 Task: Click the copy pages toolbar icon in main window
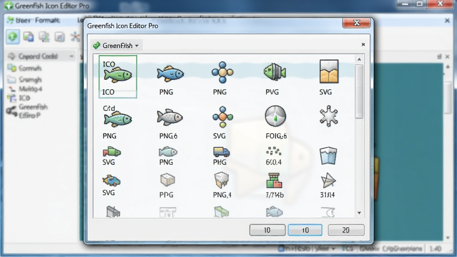tap(29, 37)
